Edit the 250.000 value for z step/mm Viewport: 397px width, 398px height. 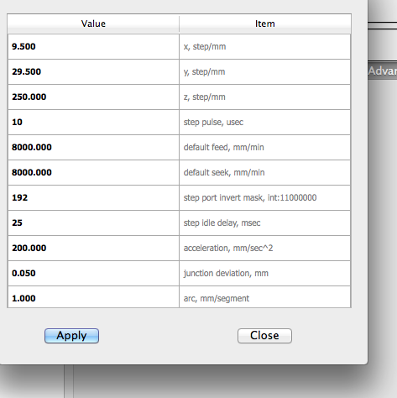tap(93, 97)
